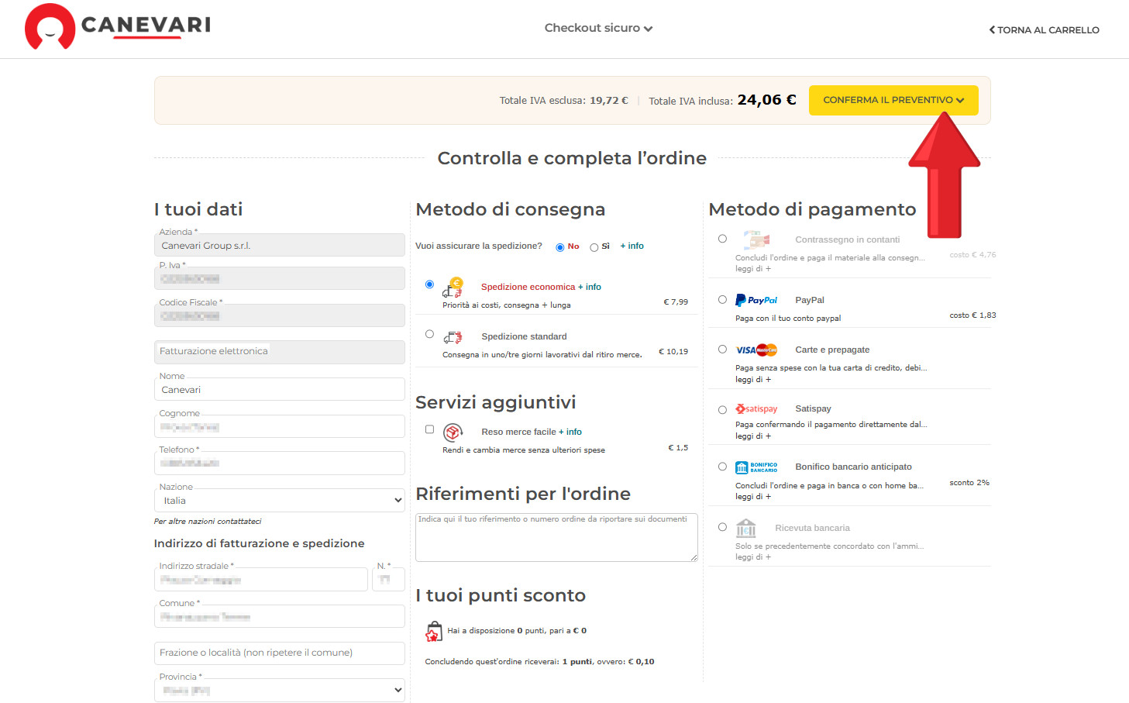Viewport: 1129px width, 703px height.
Task: Open Reso merce facile + info link
Action: [570, 432]
